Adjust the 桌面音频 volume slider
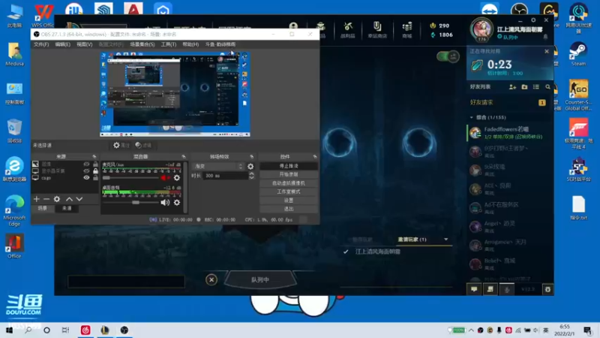Viewport: 600px width, 338px height. pos(130,202)
